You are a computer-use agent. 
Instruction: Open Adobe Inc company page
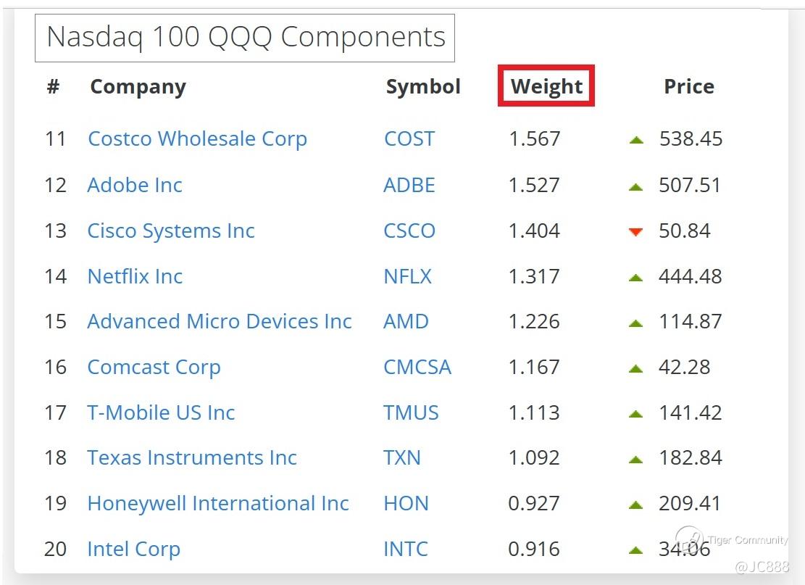tap(135, 185)
